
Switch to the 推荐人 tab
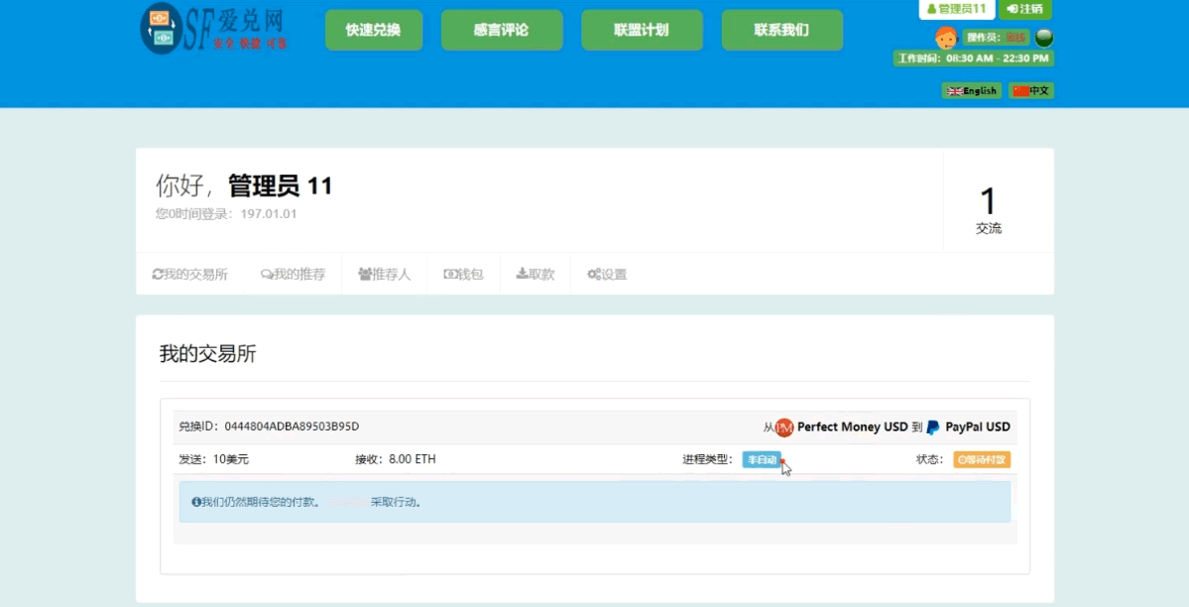(x=384, y=274)
